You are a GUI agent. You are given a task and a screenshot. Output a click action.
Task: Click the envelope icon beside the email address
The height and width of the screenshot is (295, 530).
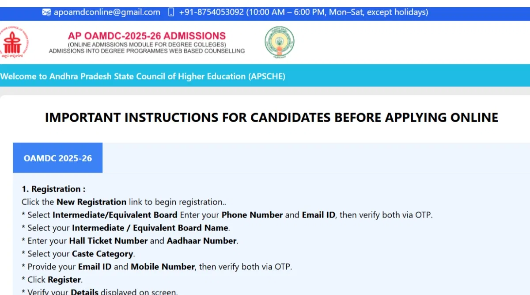46,12
